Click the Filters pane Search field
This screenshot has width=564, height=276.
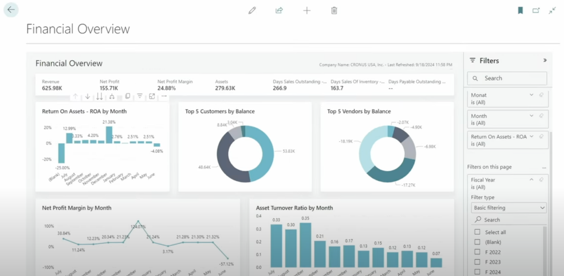507,78
